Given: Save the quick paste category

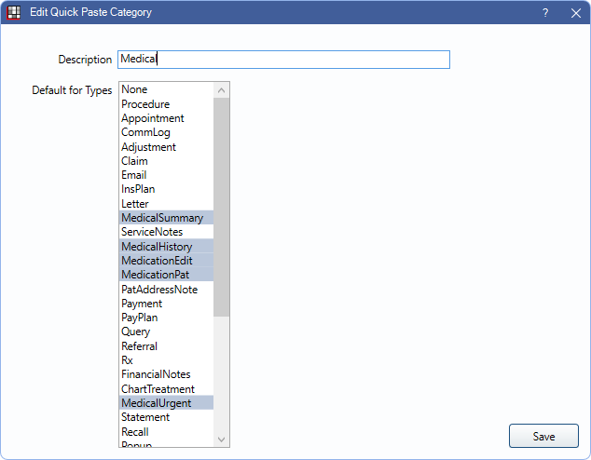Looking at the screenshot, I should [x=543, y=436].
